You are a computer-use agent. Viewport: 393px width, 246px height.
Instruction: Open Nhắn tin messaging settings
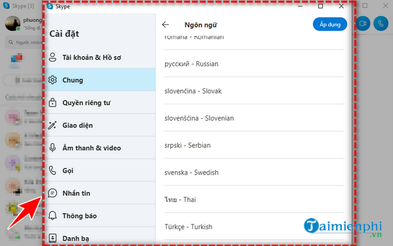point(100,193)
